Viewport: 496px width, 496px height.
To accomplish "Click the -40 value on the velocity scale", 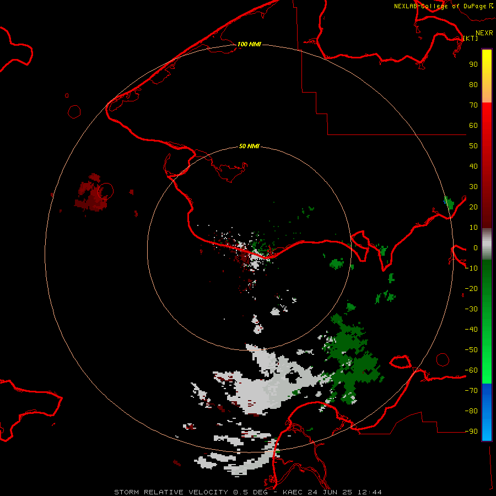I will (471, 330).
